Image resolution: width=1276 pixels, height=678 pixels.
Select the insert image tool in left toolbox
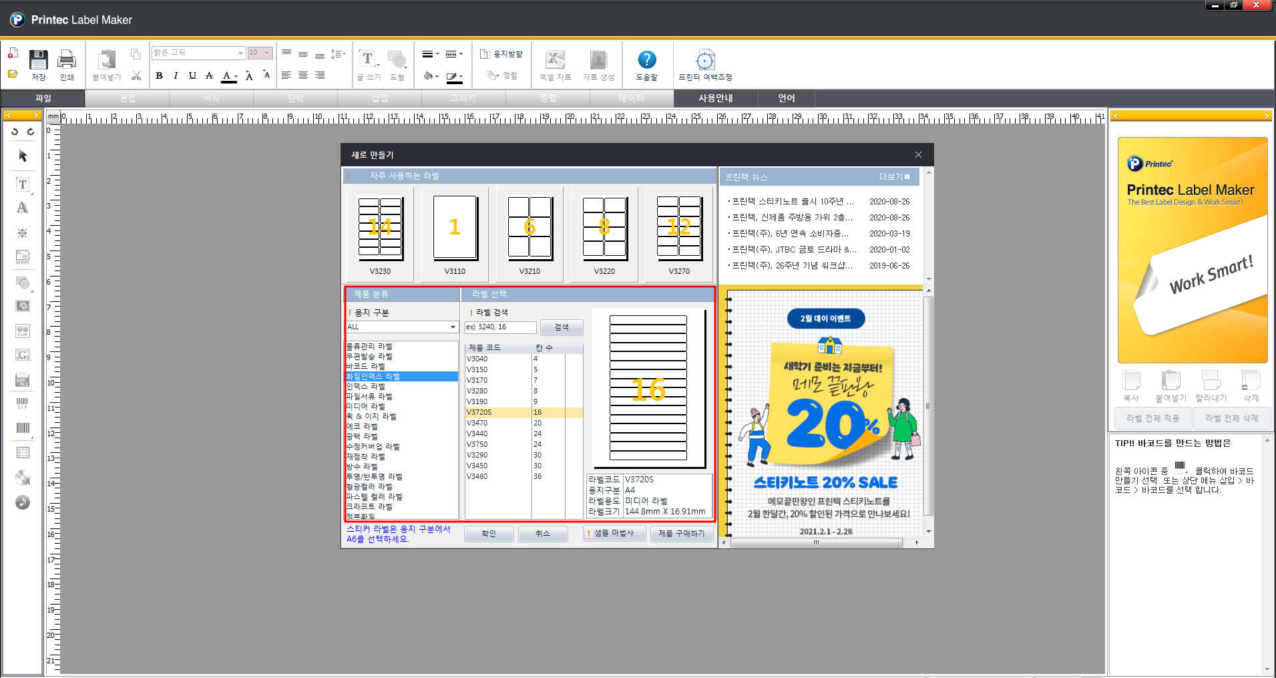click(x=23, y=306)
